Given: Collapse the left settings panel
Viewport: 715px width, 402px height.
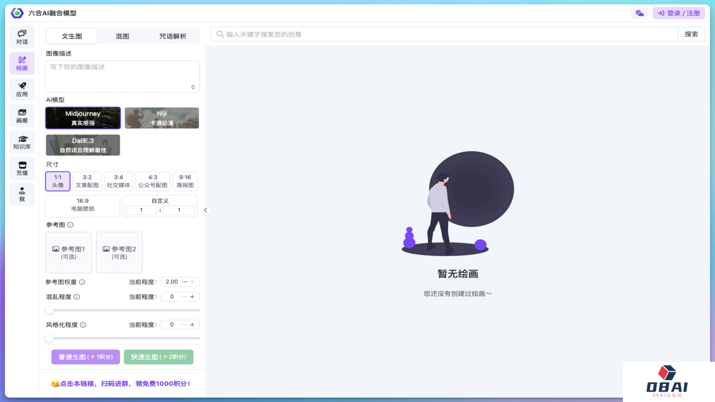Looking at the screenshot, I should (x=206, y=210).
